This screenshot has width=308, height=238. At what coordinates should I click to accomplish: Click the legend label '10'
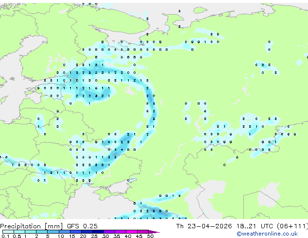tap(61, 236)
